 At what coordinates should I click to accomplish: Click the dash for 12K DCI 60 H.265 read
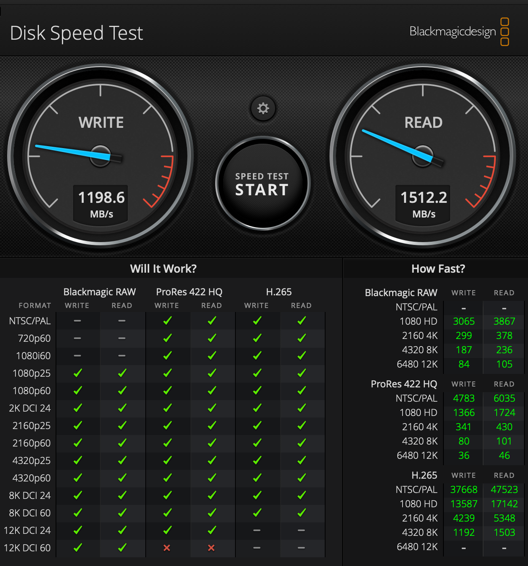click(x=301, y=548)
